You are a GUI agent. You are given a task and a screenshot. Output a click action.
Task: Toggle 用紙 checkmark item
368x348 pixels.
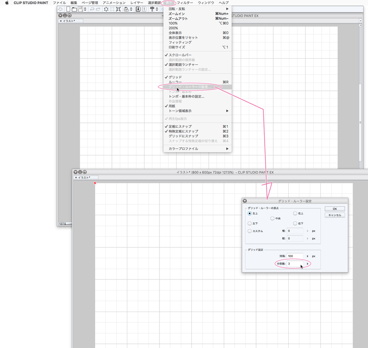tap(197, 106)
